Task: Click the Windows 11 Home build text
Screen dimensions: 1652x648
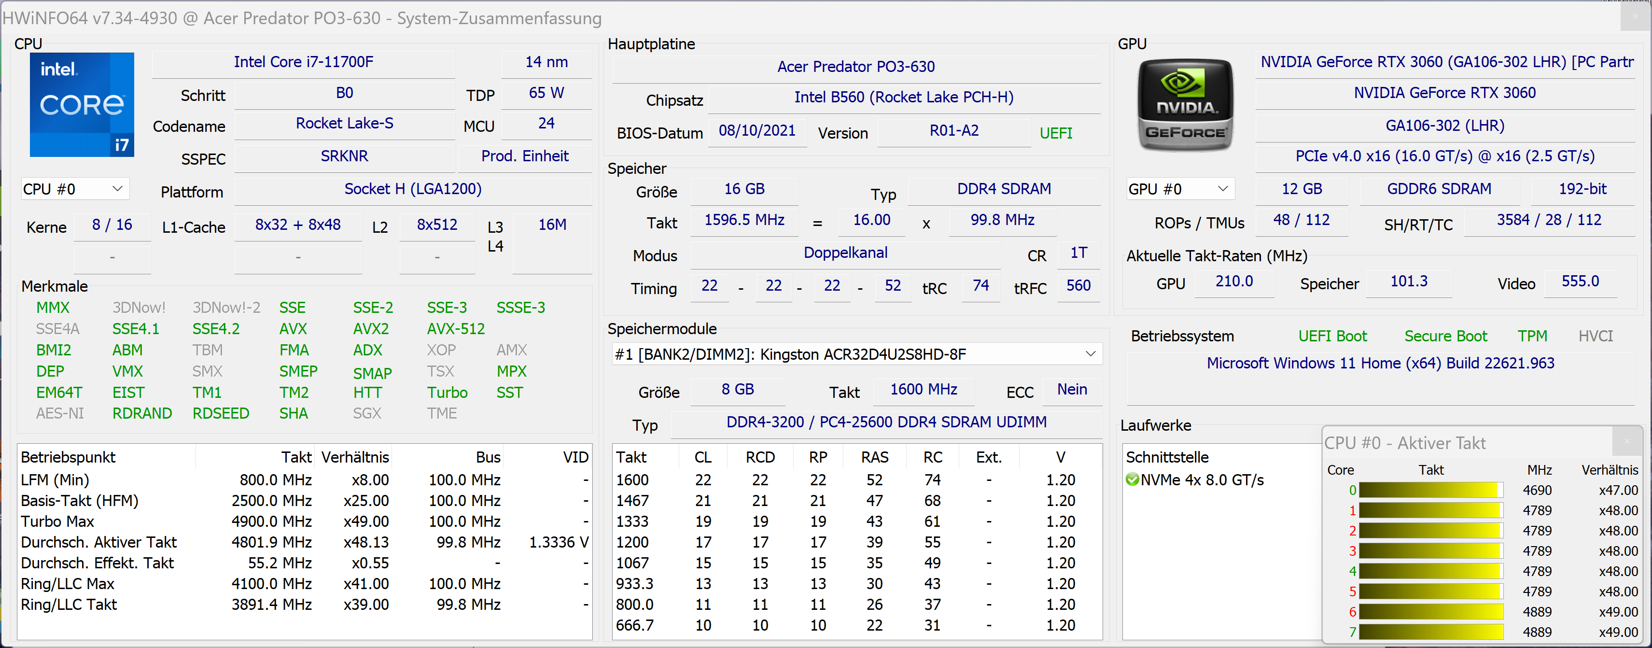Action: click(x=1380, y=363)
